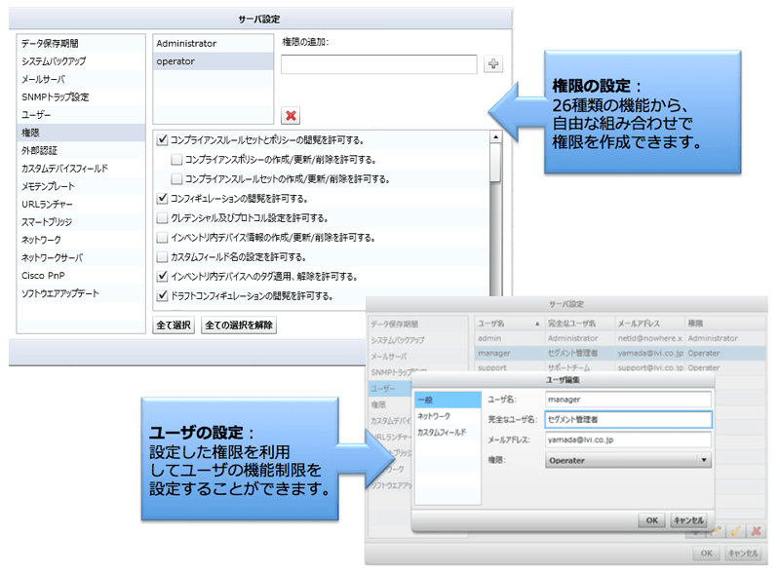Open メールサーバ in the main settings sidebar
Viewport: 780px width, 574px height.
pos(81,79)
